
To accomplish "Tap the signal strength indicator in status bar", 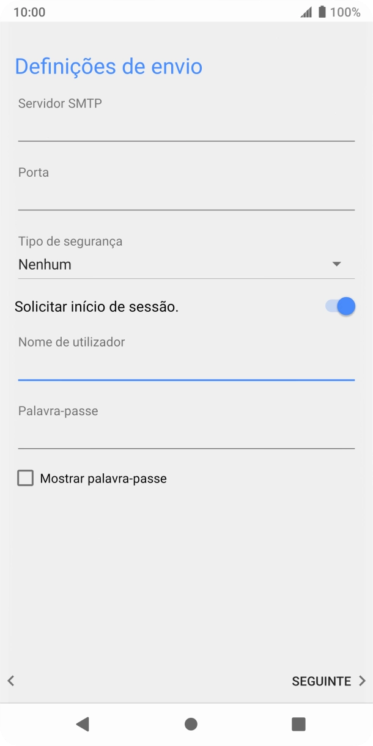I will pyautogui.click(x=307, y=11).
